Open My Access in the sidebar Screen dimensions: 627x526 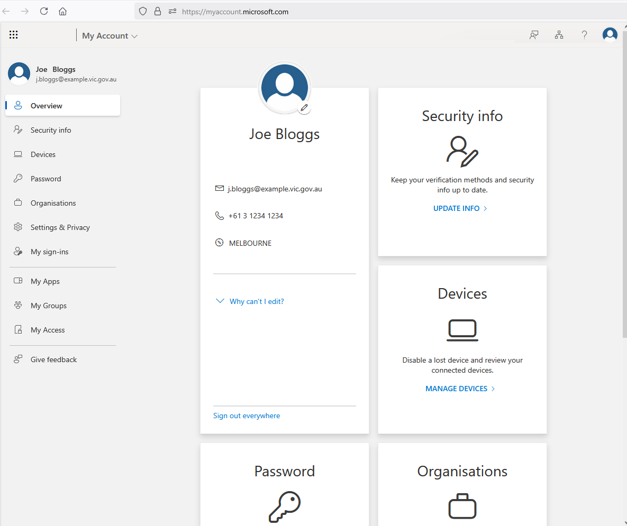tap(63, 330)
